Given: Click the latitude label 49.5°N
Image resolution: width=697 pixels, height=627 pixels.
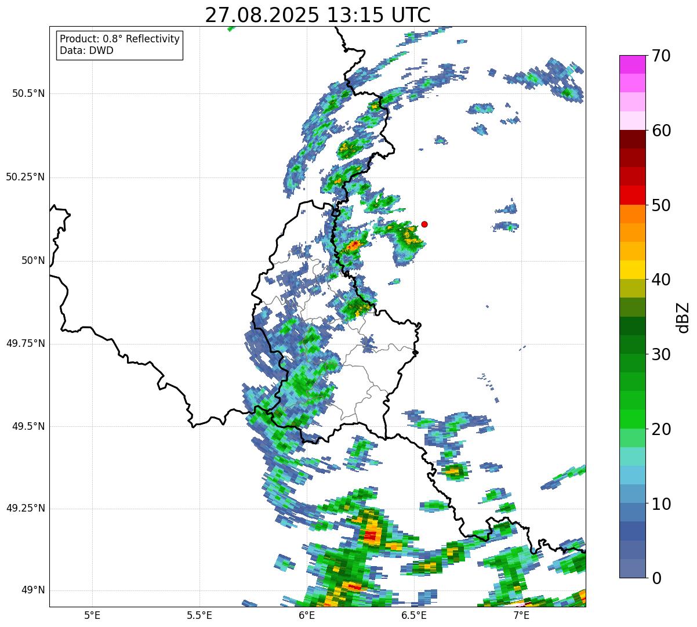Looking at the screenshot, I should tap(28, 426).
